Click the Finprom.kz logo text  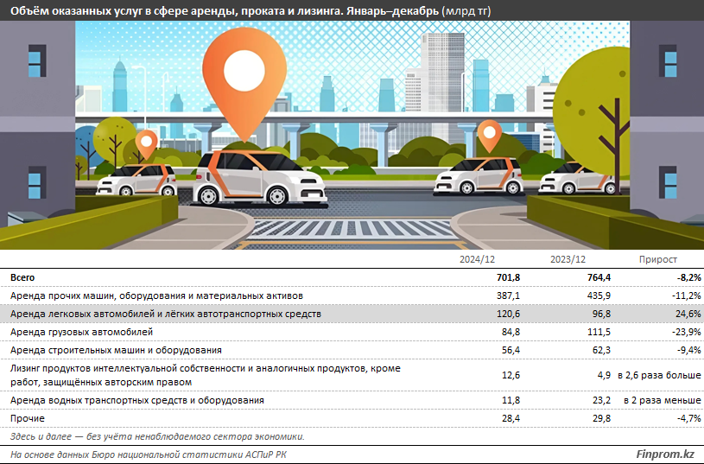click(665, 454)
